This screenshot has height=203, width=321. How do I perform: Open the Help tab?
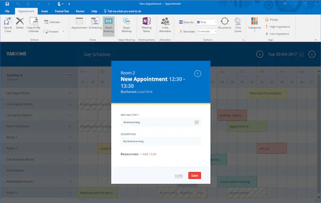point(94,11)
